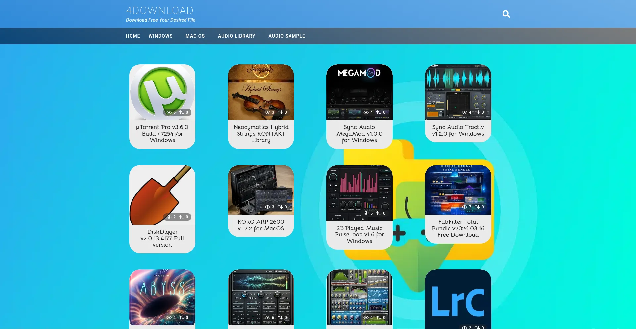
Task: Open 2B Played Music PulseLoop v1.6 link
Action: [x=359, y=235]
